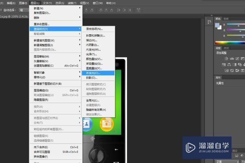Viewport: 245px width, 163px height.
Task: Choose 斜面和浮雕(B)... layer style
Action: 98,36
